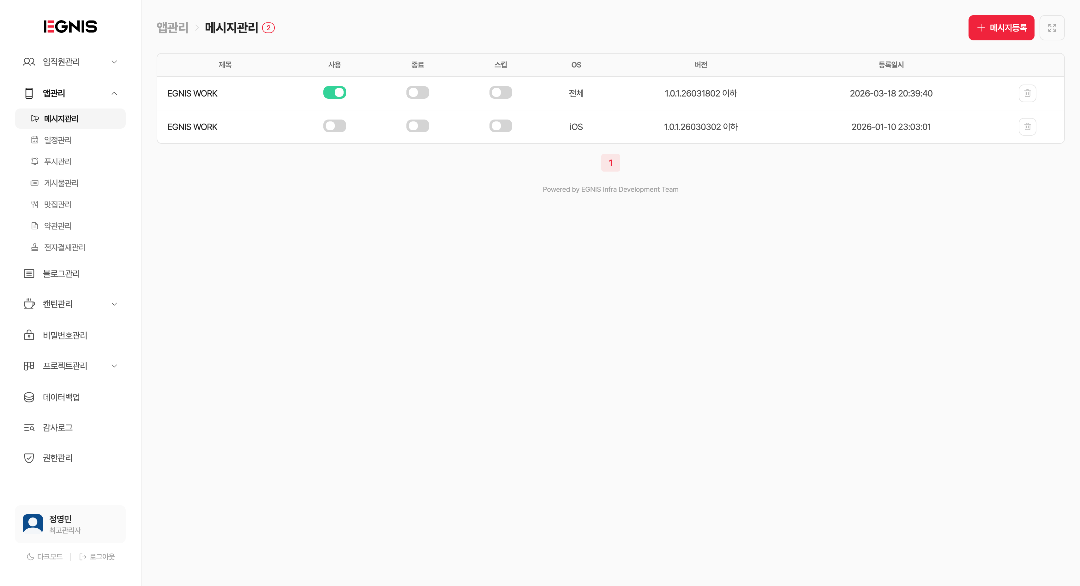Screen dimensions: 1080x586
Task: Toggle 종료 for the 전체 row
Action: 417,93
